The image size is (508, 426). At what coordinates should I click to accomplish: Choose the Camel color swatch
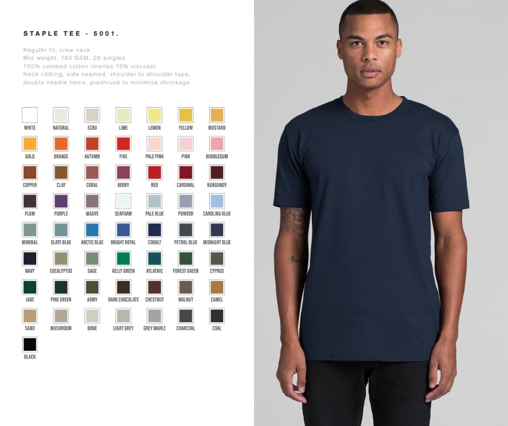tap(217, 287)
